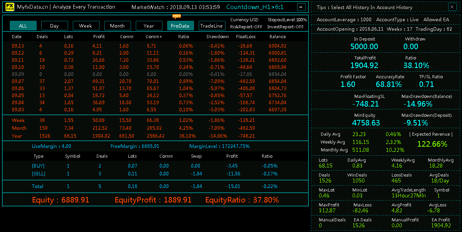Select the 09.04 date row

[155, 103]
